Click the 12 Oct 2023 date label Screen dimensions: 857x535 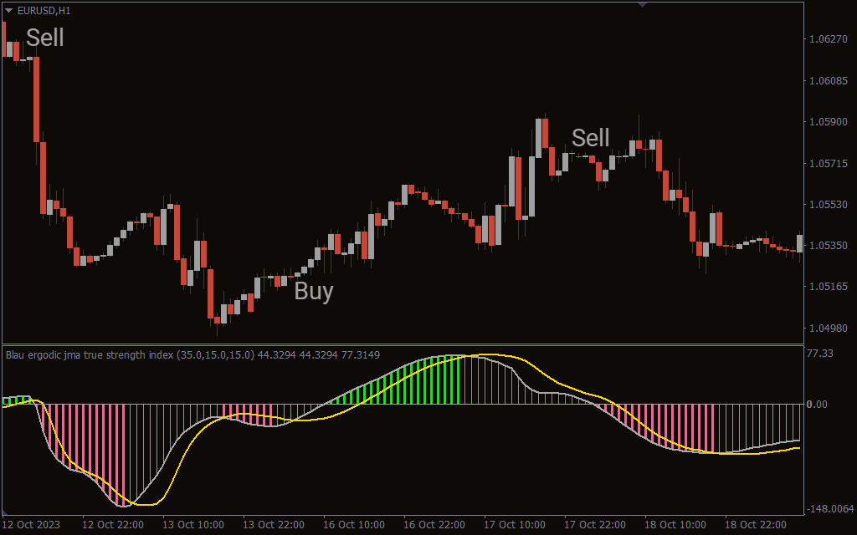31,525
